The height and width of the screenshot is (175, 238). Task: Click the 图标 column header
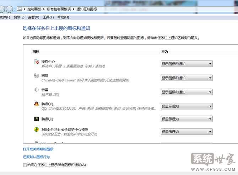[36, 52]
